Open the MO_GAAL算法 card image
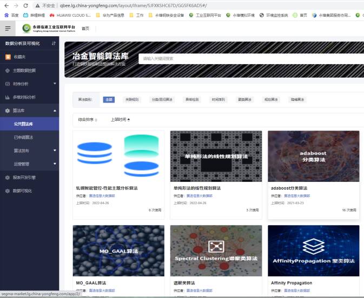The width and height of the screenshot is (364, 298). click(x=118, y=250)
